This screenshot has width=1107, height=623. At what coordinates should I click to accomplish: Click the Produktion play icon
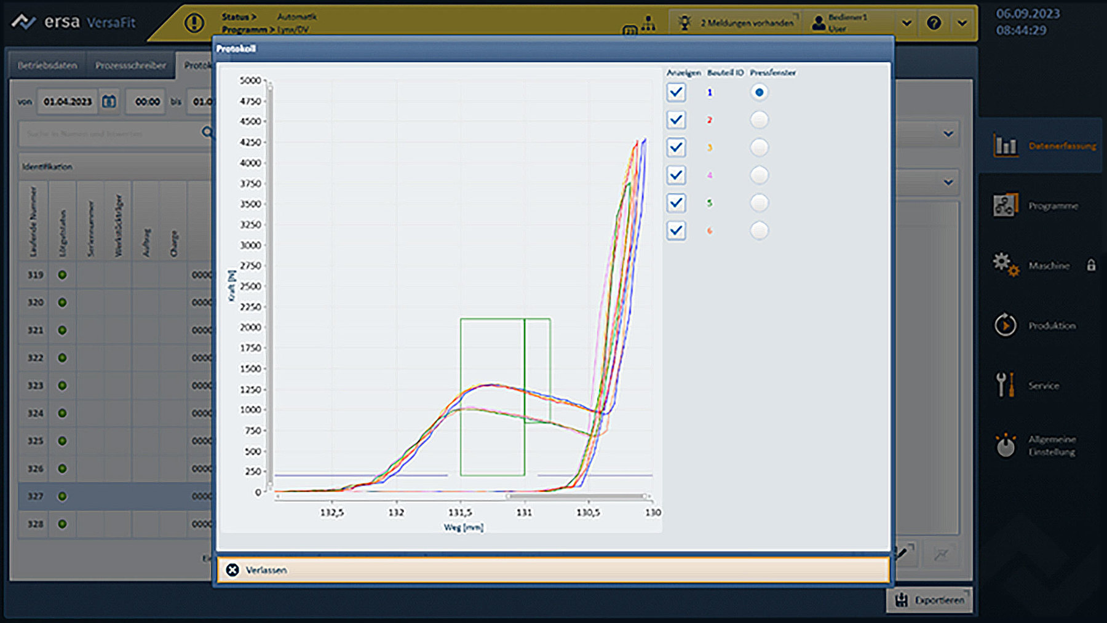click(x=1006, y=325)
